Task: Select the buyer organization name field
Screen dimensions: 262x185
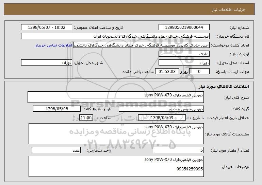Action: tap(115, 36)
